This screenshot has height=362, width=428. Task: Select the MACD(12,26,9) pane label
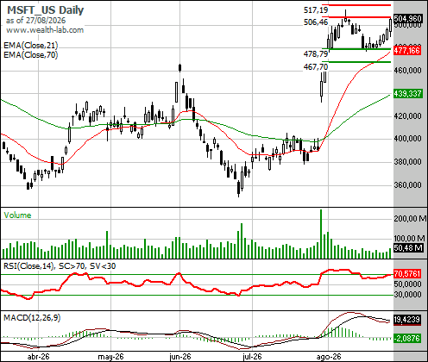coord(32,318)
